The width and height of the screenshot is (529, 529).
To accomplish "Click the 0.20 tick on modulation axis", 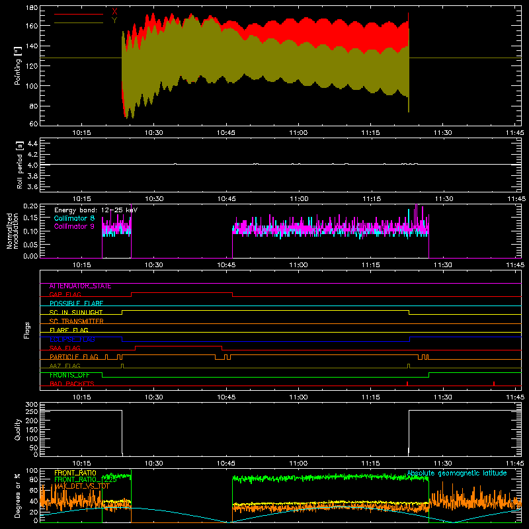I will coord(30,206).
